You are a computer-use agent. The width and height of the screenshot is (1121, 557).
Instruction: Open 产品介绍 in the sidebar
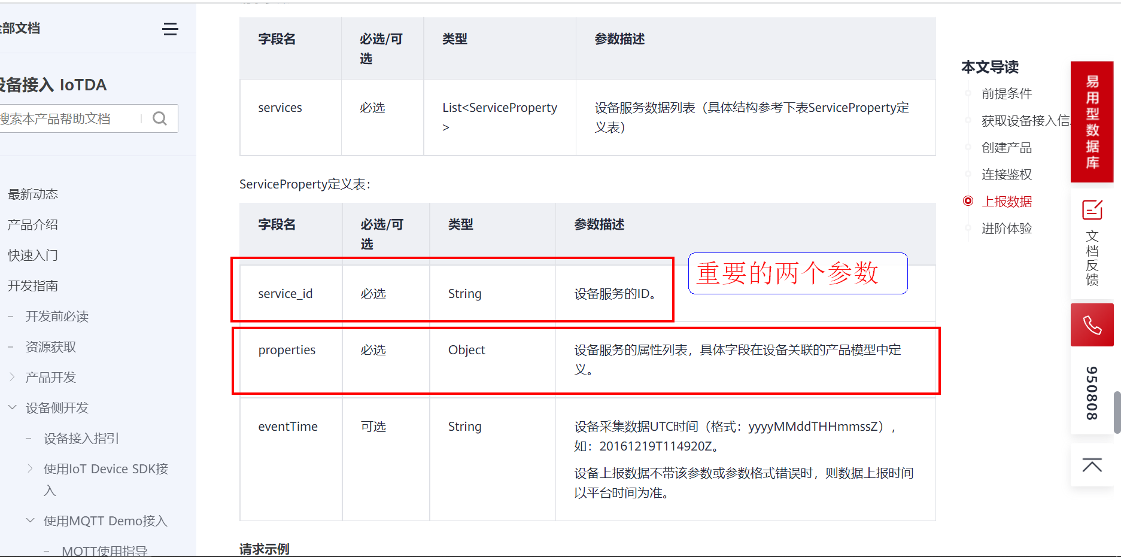tap(33, 224)
